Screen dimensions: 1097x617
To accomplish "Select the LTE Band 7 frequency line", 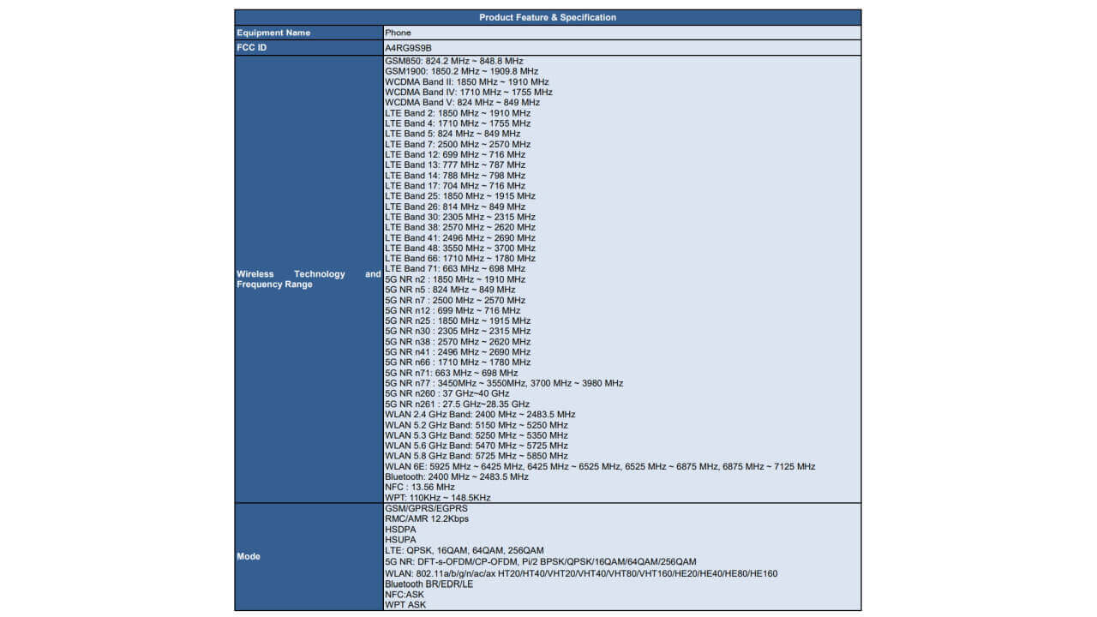I will pos(458,144).
